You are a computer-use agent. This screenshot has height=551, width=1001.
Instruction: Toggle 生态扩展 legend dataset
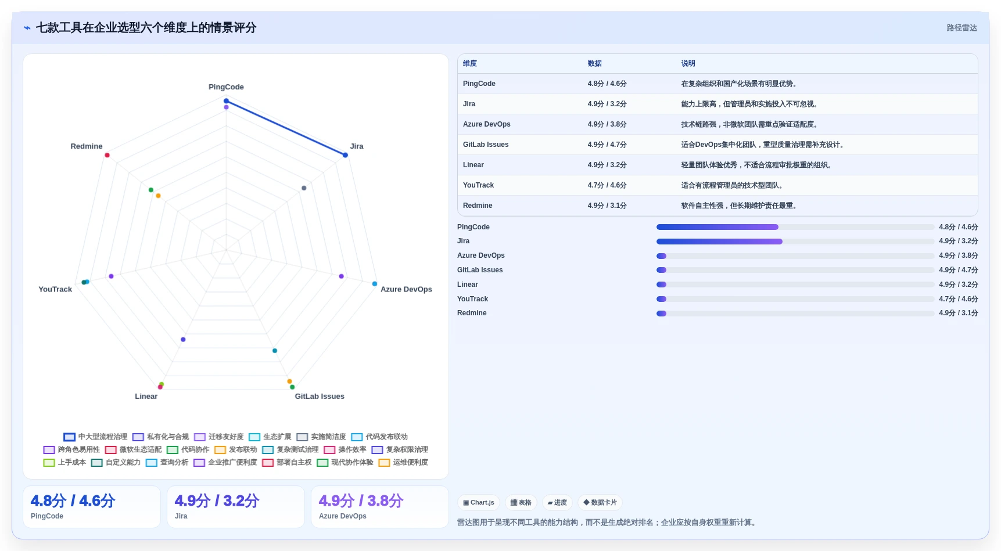(270, 437)
